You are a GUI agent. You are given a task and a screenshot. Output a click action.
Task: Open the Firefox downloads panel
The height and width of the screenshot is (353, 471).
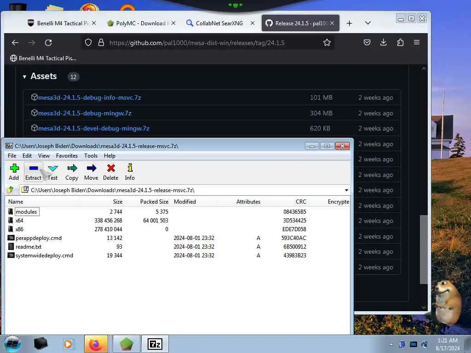tap(383, 42)
